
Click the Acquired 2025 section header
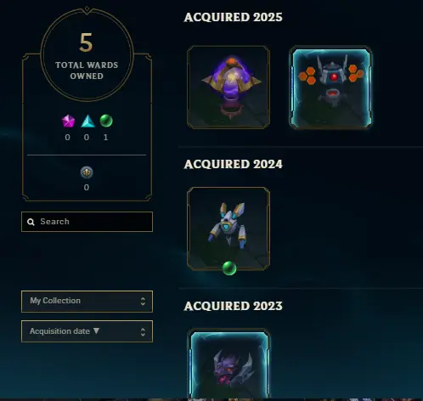coord(233,17)
